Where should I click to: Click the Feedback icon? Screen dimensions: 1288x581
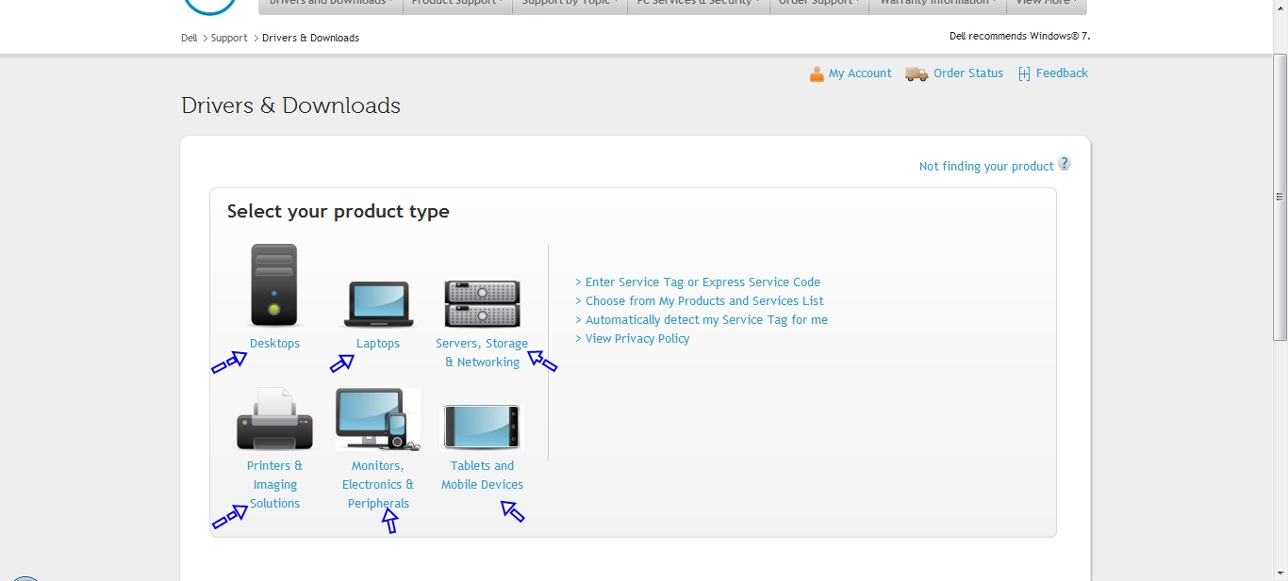point(1024,73)
